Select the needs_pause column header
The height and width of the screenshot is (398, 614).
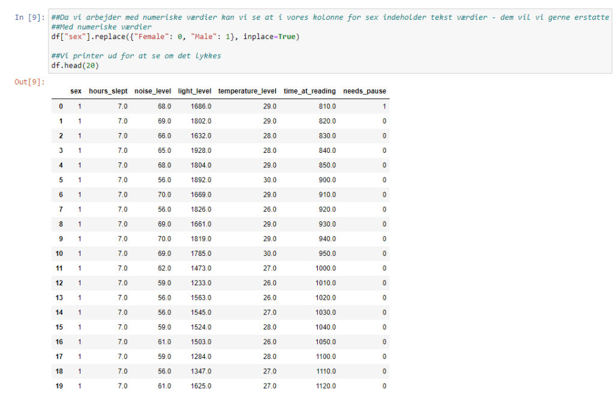point(365,91)
